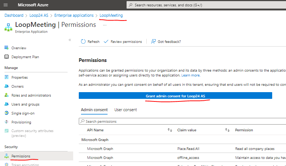286x166 pixels.
Task: Click Grant admin consent for Loop24 AS
Action: (x=175, y=95)
